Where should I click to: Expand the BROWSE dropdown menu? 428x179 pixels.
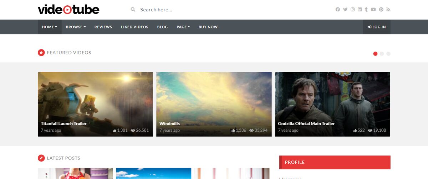76,27
